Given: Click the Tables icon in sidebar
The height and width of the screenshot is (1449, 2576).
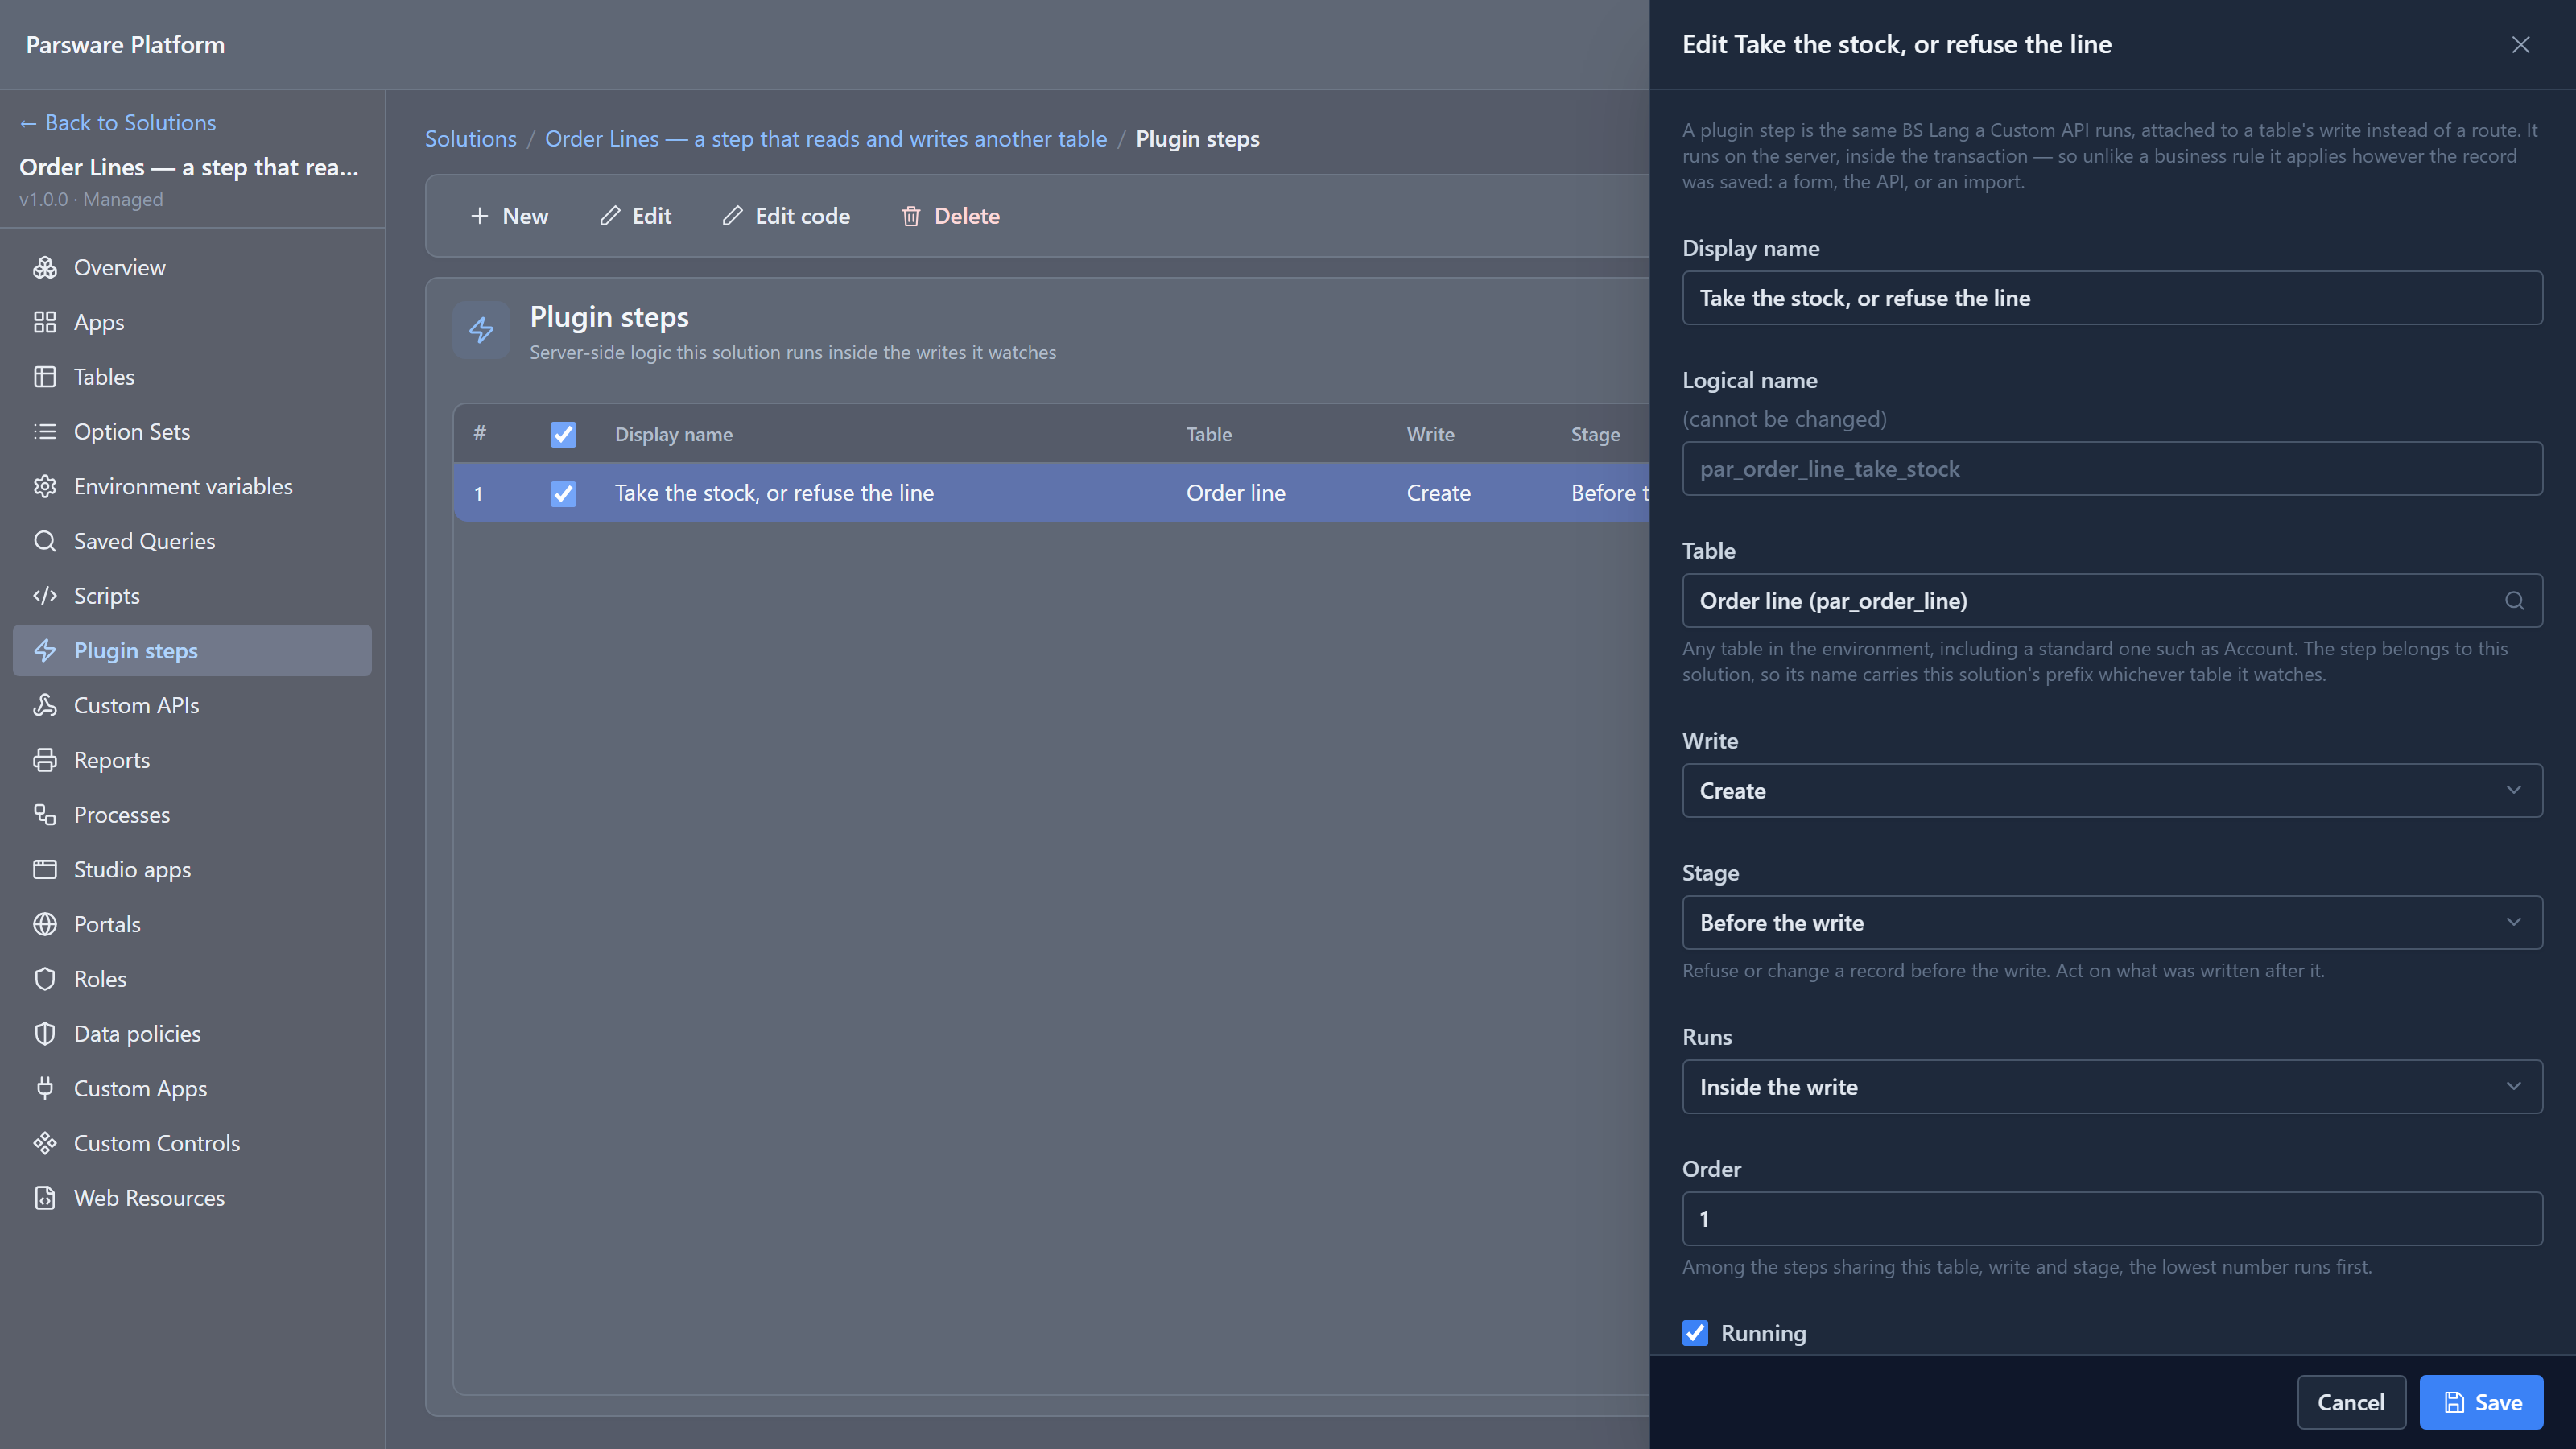Looking at the screenshot, I should (45, 377).
